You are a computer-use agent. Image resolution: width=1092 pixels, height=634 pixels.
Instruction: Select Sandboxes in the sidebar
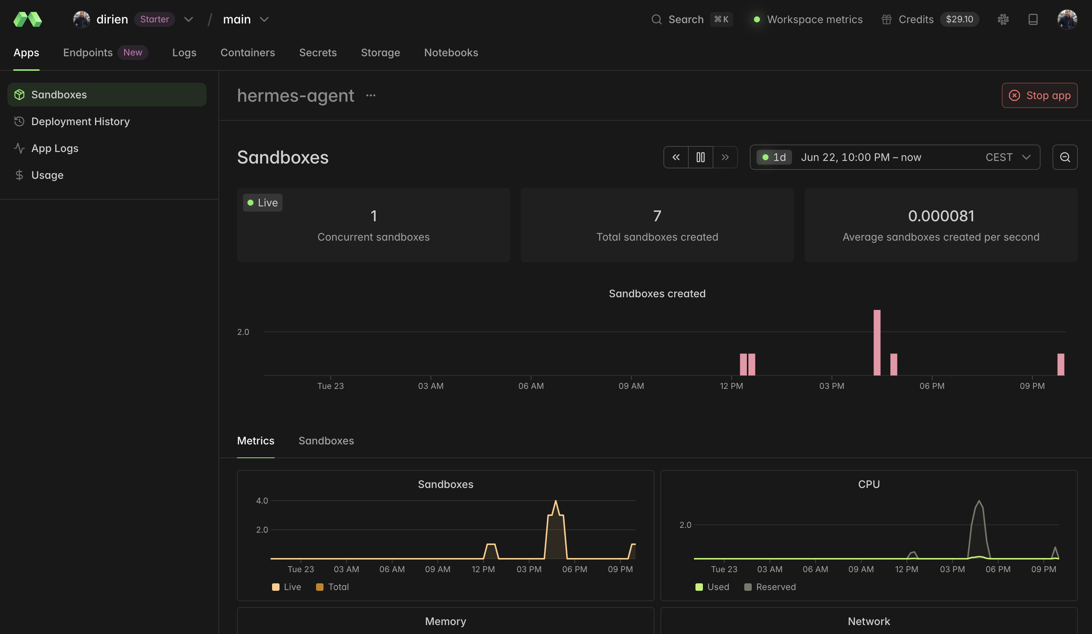[x=107, y=94]
